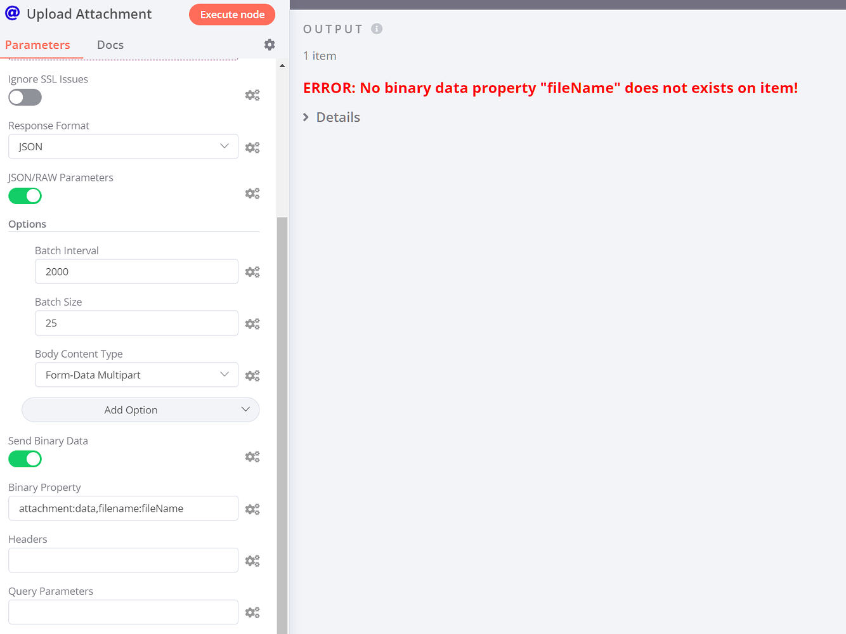Open expression options for Response Format
The width and height of the screenshot is (846, 634).
click(x=252, y=146)
